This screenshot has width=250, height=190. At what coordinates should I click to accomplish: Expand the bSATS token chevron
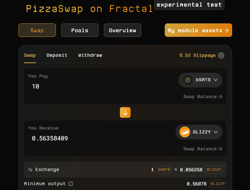pyautogui.click(x=216, y=80)
